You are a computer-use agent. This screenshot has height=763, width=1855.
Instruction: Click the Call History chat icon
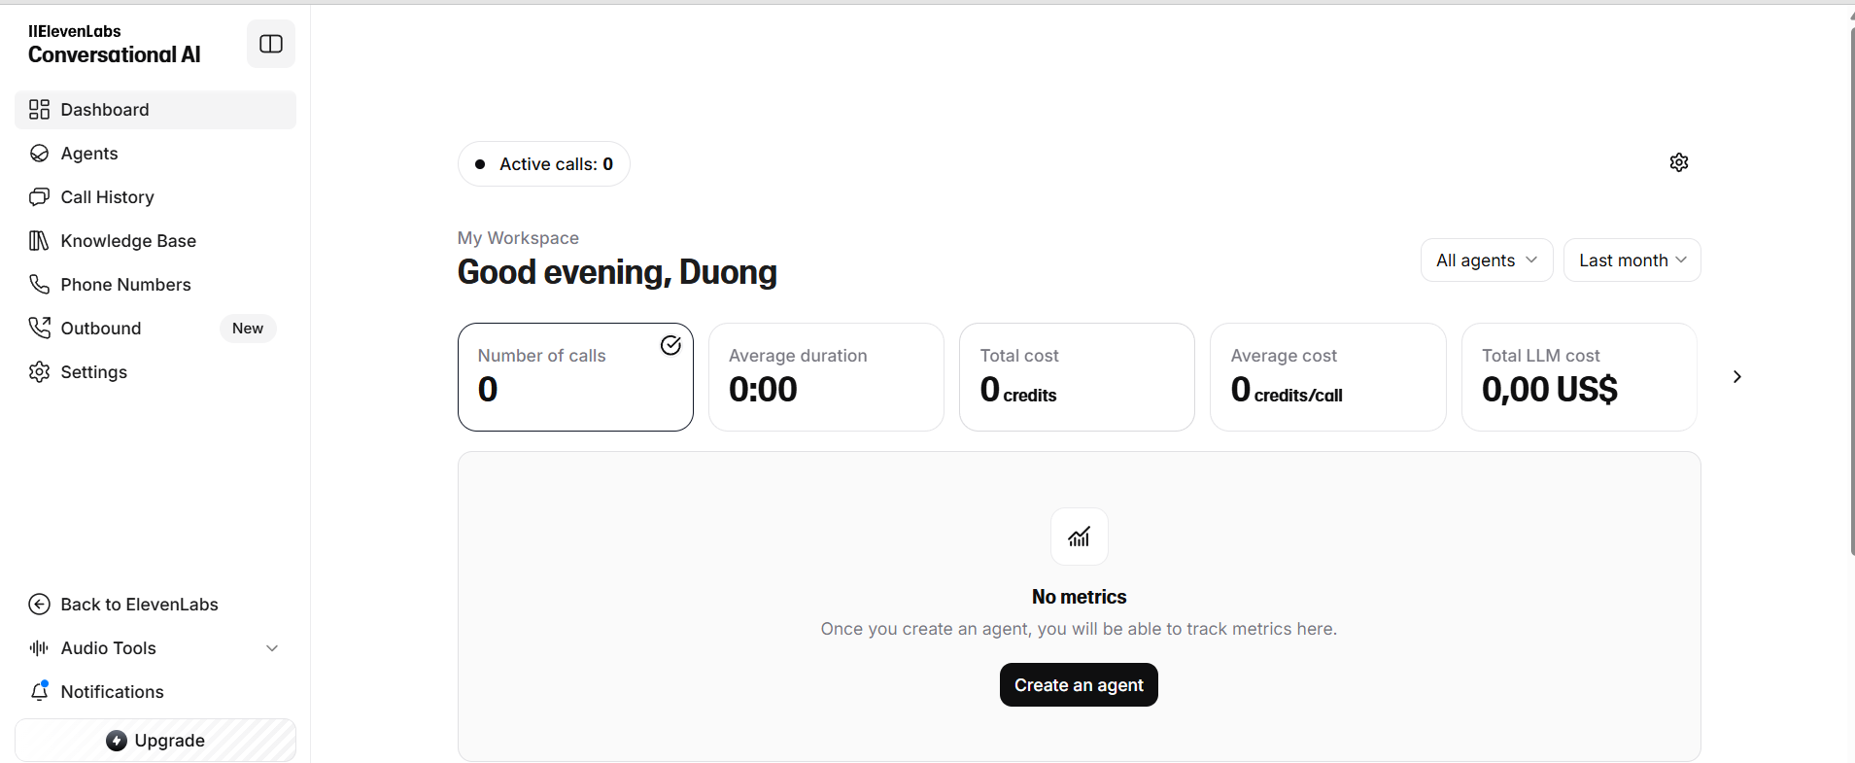click(x=39, y=197)
